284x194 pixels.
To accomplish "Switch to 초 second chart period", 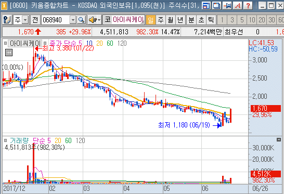I will [201, 20].
